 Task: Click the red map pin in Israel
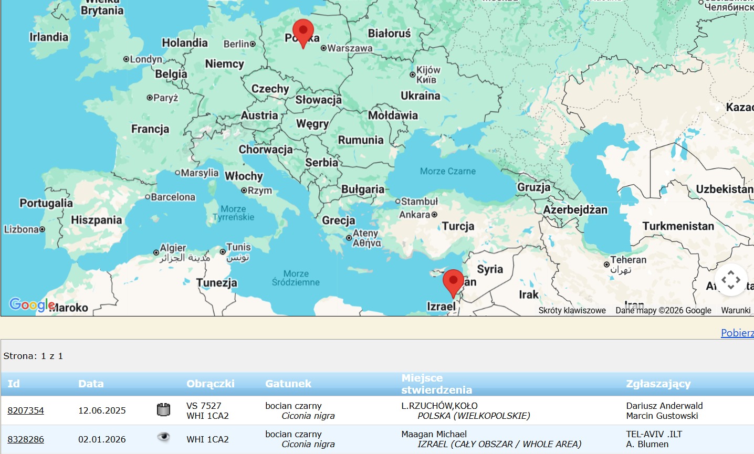pyautogui.click(x=453, y=282)
